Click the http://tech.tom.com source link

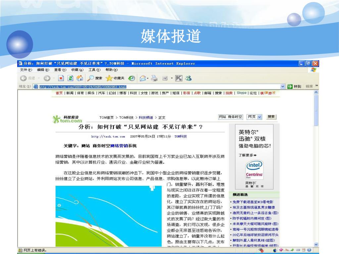click(x=108, y=137)
